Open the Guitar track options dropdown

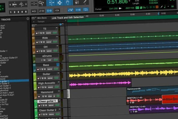click(x=58, y=73)
